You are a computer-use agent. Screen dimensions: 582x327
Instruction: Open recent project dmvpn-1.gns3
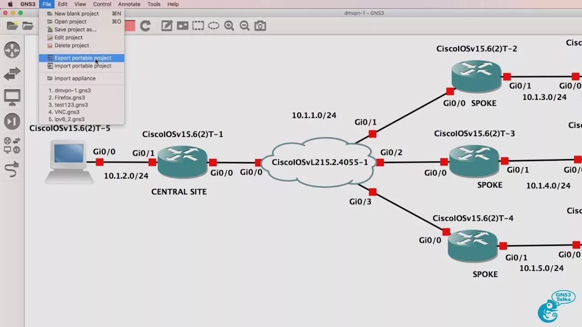[x=81, y=90]
